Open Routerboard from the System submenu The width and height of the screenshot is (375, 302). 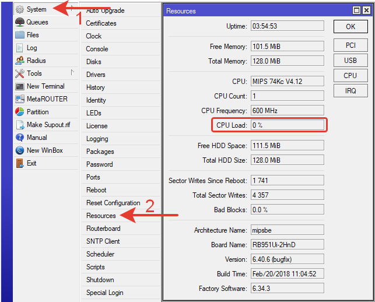coord(121,229)
